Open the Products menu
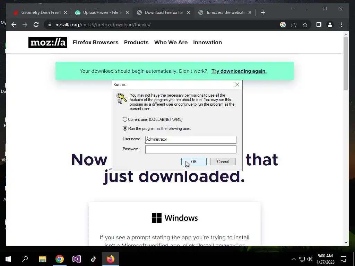Screen dimensions: 355x266 [136, 42]
